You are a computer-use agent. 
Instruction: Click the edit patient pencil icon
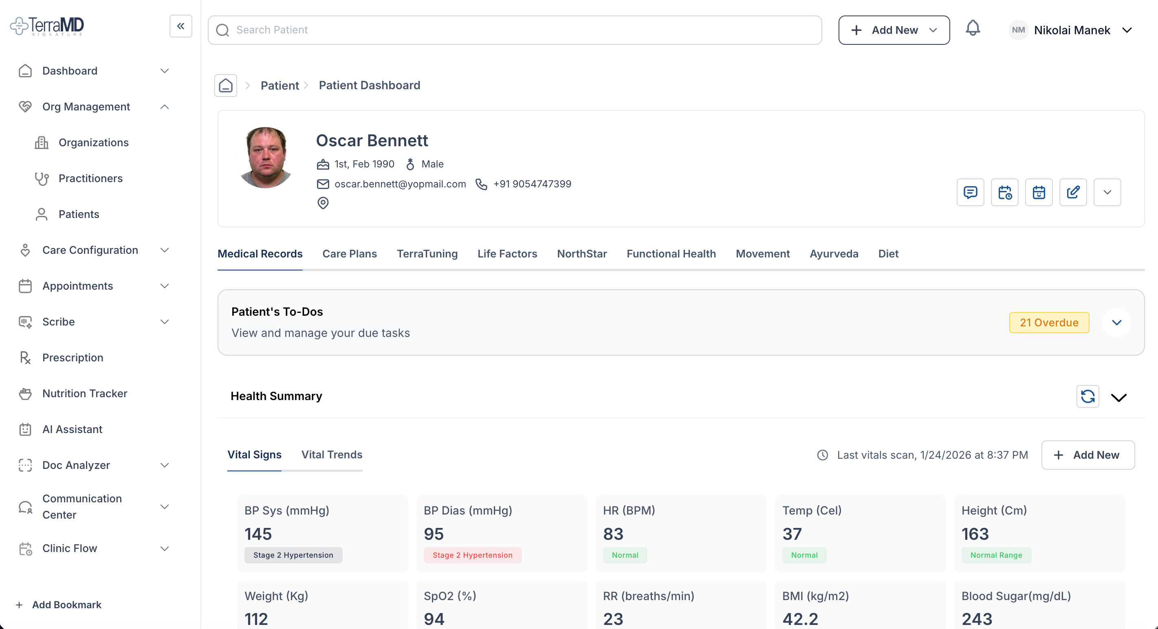(x=1072, y=192)
